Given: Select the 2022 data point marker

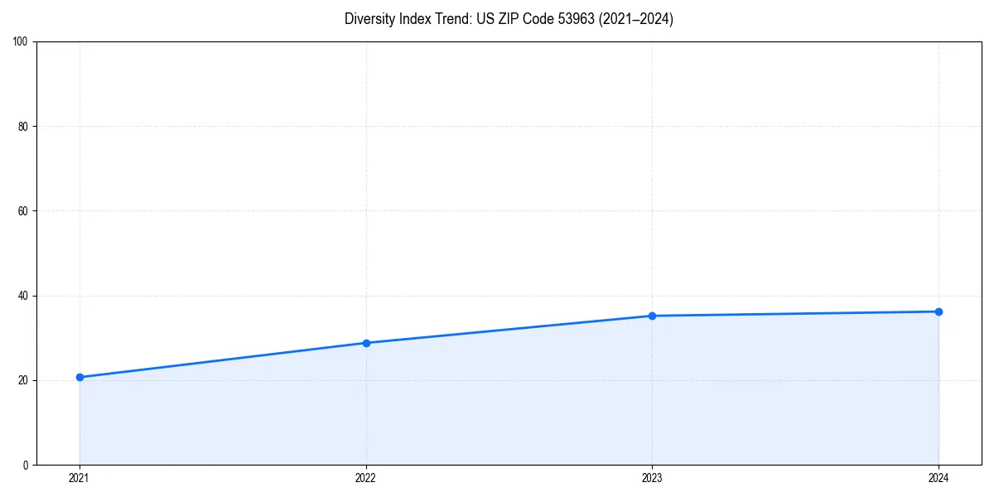Looking at the screenshot, I should (x=366, y=342).
